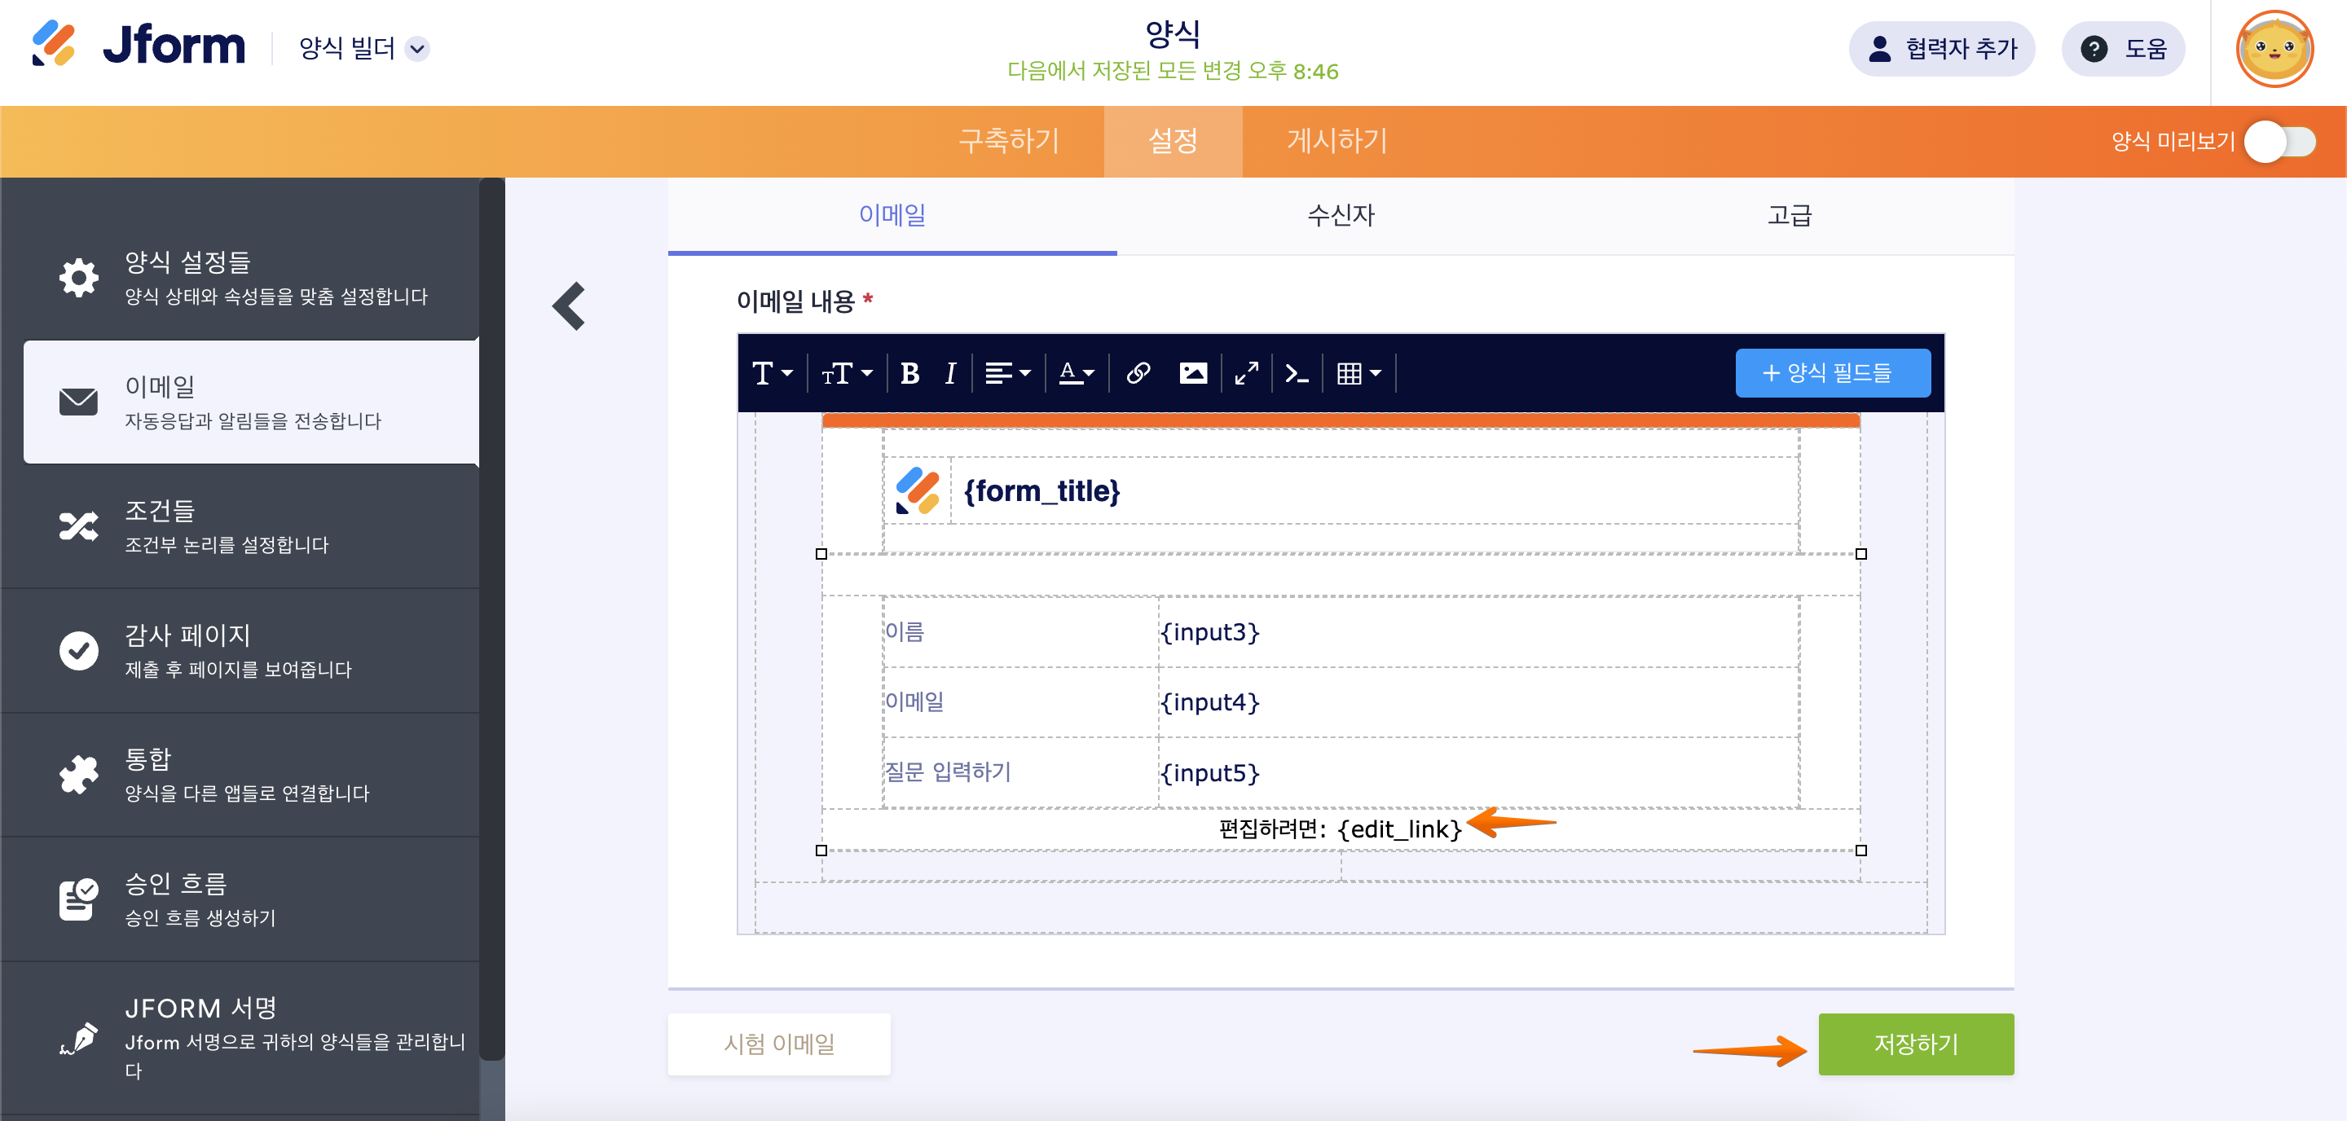
Task: Expand editor to fullscreen mode
Action: point(1245,373)
